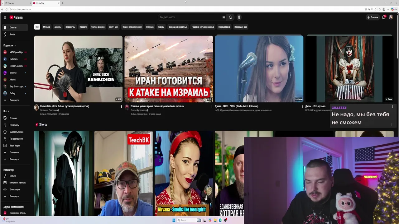The width and height of the screenshot is (399, 224).
Task: Open options menu for Военные учения Ирана video
Action: pos(212,106)
